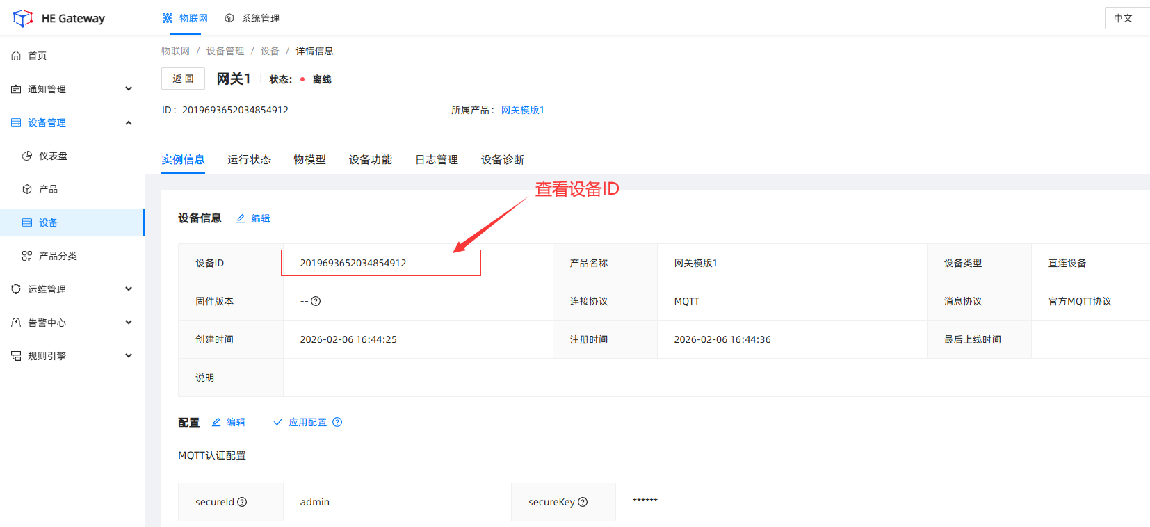Open the 中文 language selector
Screen dimensions: 1150x527
coord(1123,18)
